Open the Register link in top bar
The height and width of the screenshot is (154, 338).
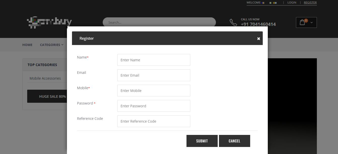(x=310, y=3)
